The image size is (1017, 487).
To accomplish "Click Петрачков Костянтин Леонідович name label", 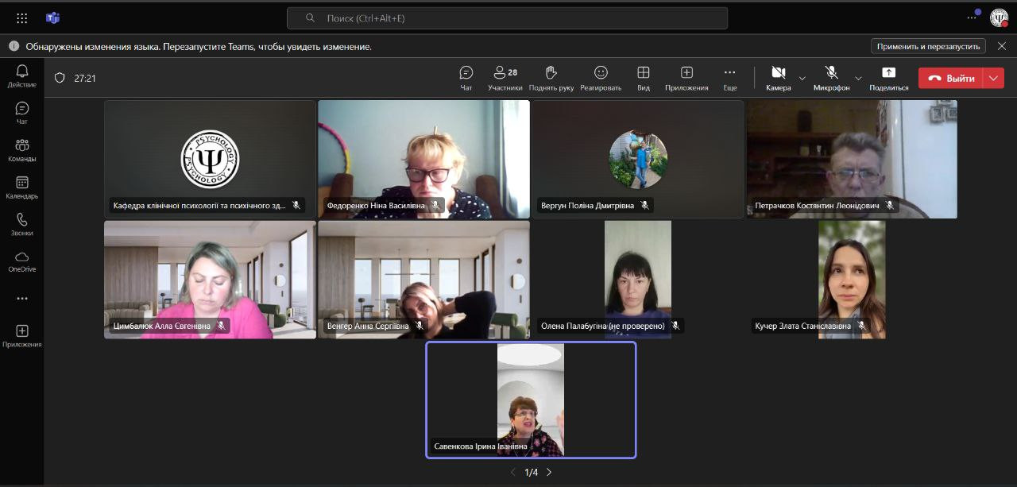I will tap(817, 205).
